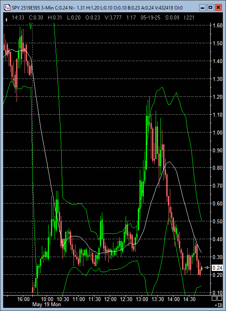Click the +IB indicator in the corner
This screenshot has width=226, height=311.
tap(218, 305)
